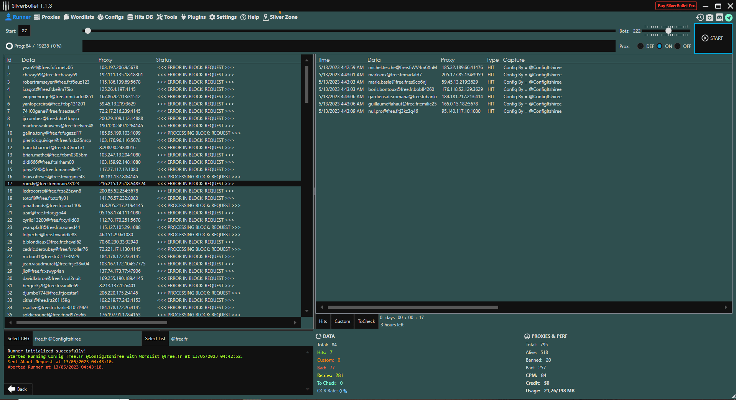Open the history clock icon
Image resolution: width=736 pixels, height=400 pixels.
[700, 17]
